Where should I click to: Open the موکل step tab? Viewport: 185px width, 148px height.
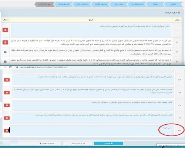click(155, 4)
